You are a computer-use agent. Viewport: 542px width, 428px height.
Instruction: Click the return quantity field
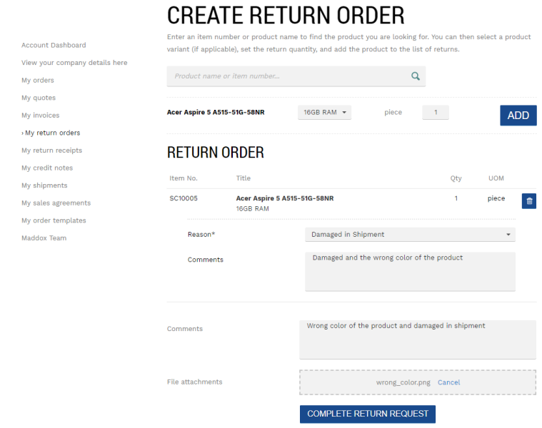(x=436, y=113)
